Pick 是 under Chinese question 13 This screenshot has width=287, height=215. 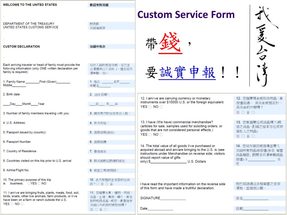[243, 136]
